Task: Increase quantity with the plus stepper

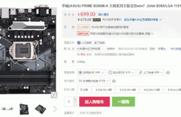Action: pos(75,100)
